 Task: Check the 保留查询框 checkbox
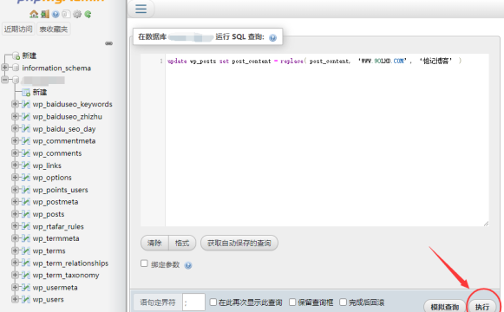coord(292,302)
